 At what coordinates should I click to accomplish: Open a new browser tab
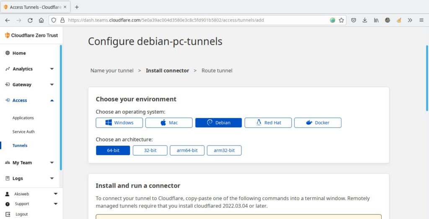click(77, 7)
